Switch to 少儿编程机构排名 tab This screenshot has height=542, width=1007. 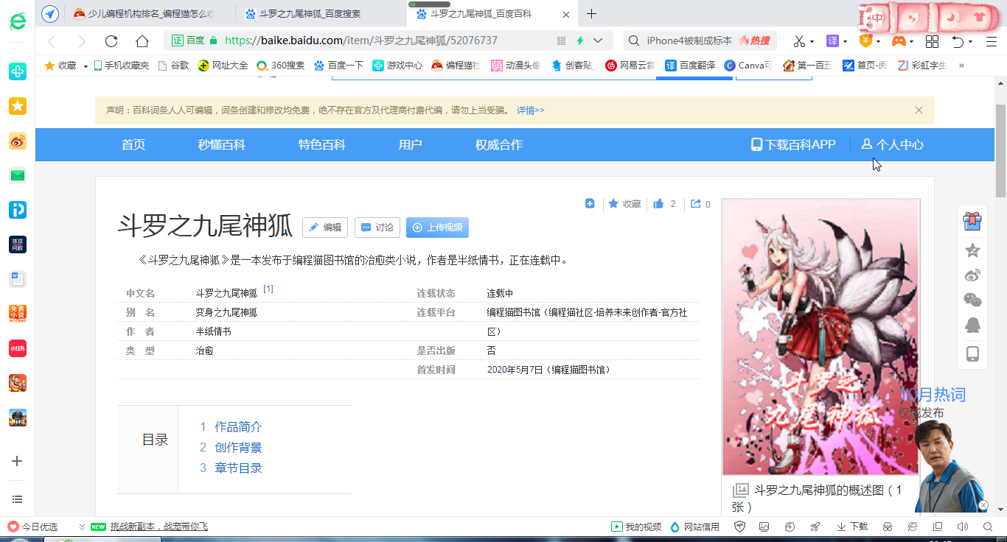point(151,13)
